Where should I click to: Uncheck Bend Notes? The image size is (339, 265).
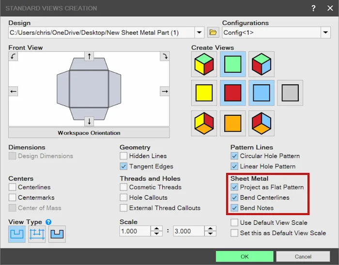234,208
